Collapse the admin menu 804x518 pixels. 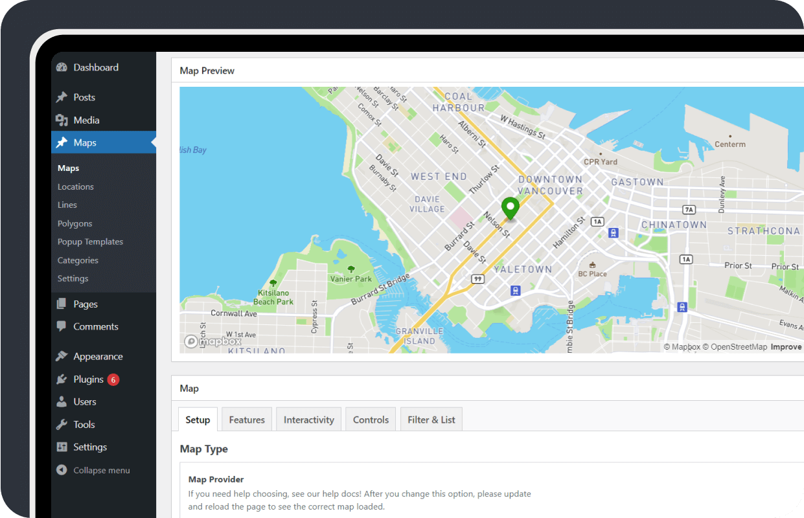point(62,470)
